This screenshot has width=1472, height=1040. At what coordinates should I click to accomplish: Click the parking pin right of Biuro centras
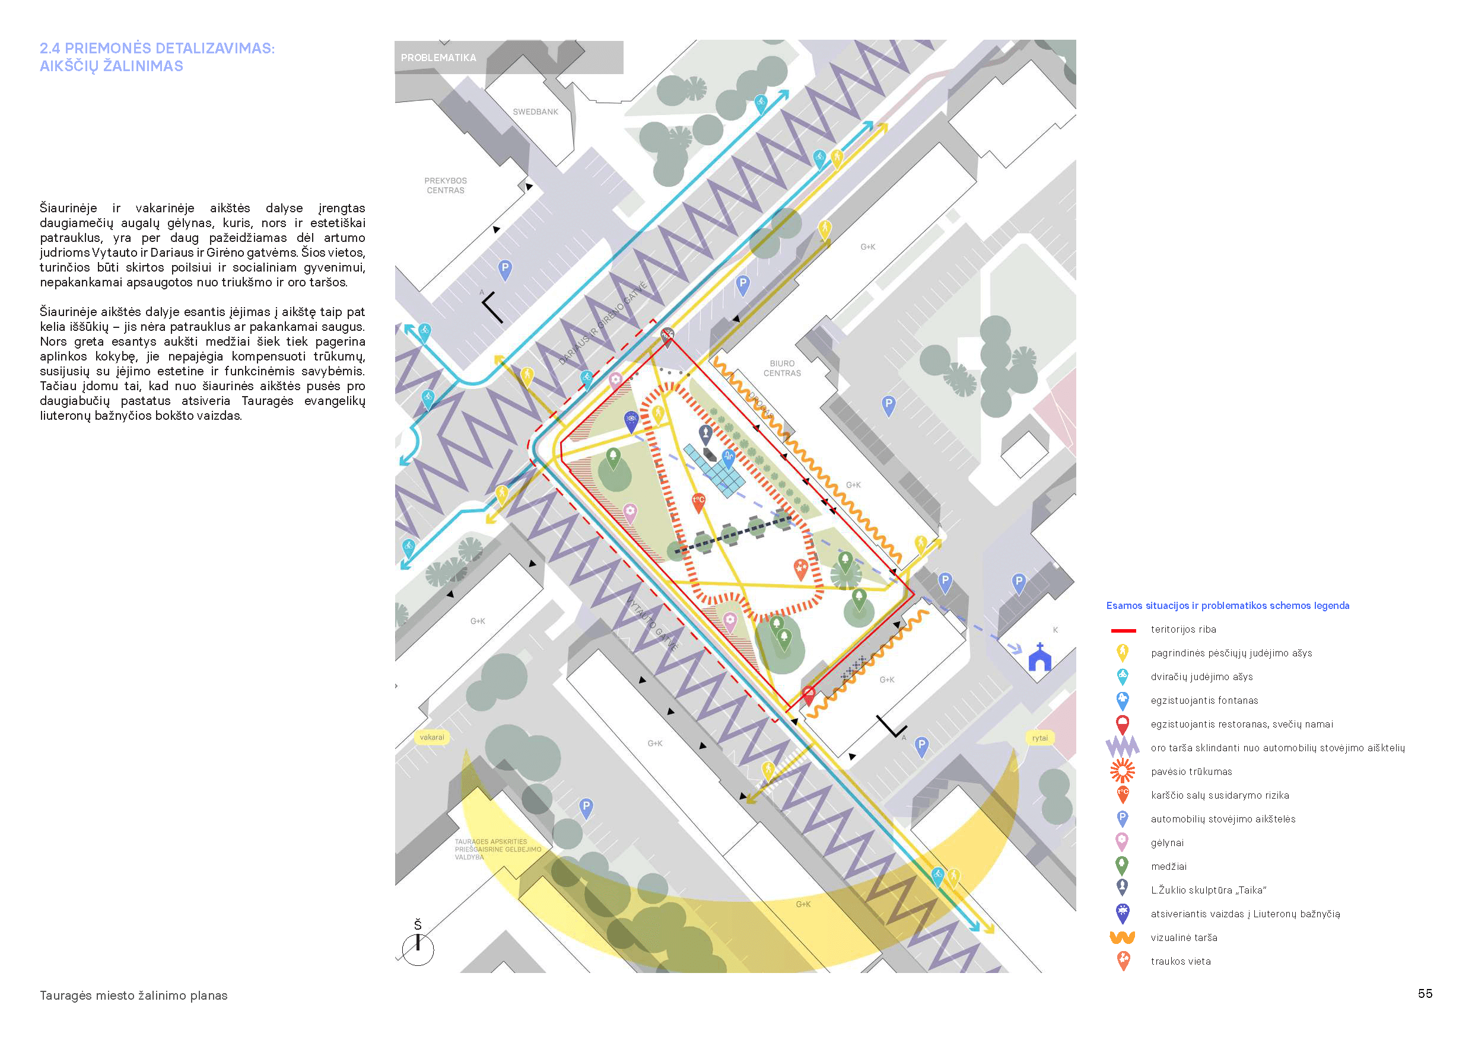[888, 406]
